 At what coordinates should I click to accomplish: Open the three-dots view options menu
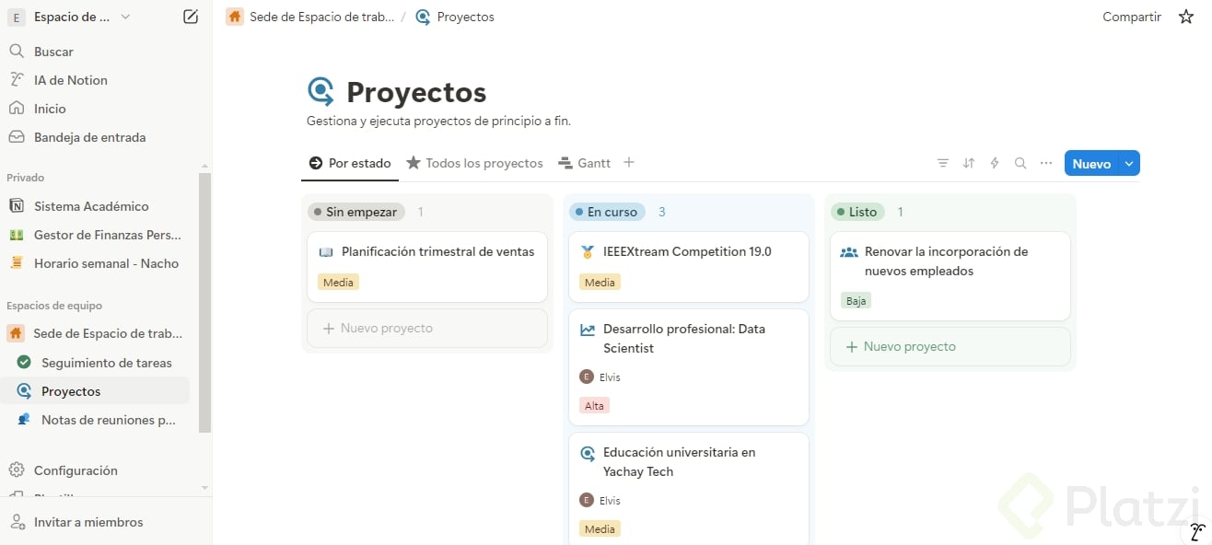[x=1046, y=163]
